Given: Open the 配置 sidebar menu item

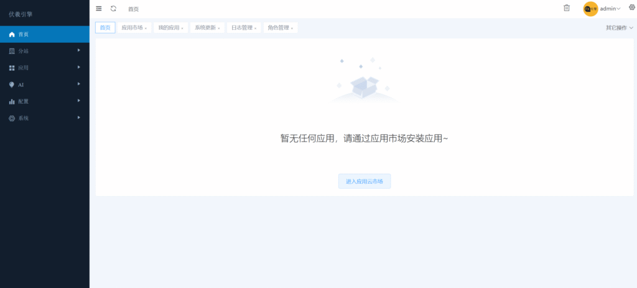Looking at the screenshot, I should (45, 101).
